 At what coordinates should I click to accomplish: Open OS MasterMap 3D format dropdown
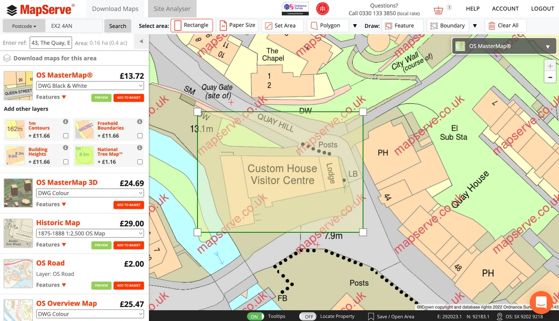[x=90, y=193]
